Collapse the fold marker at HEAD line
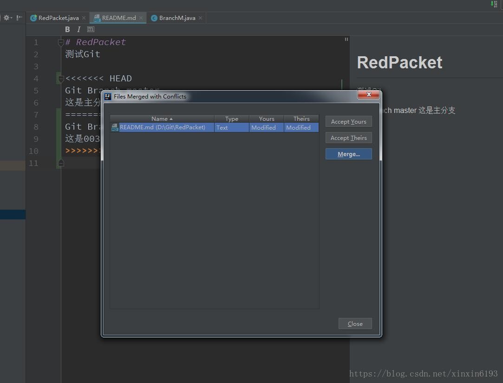The image size is (503, 383). [x=60, y=79]
